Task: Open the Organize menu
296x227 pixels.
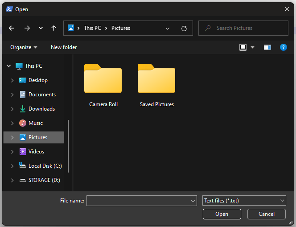Action: pyautogui.click(x=24, y=47)
